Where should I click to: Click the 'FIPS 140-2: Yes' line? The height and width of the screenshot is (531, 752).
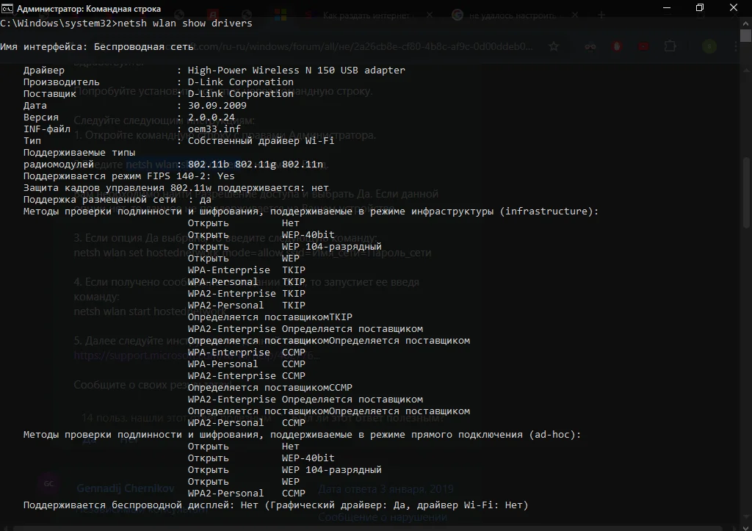point(129,176)
